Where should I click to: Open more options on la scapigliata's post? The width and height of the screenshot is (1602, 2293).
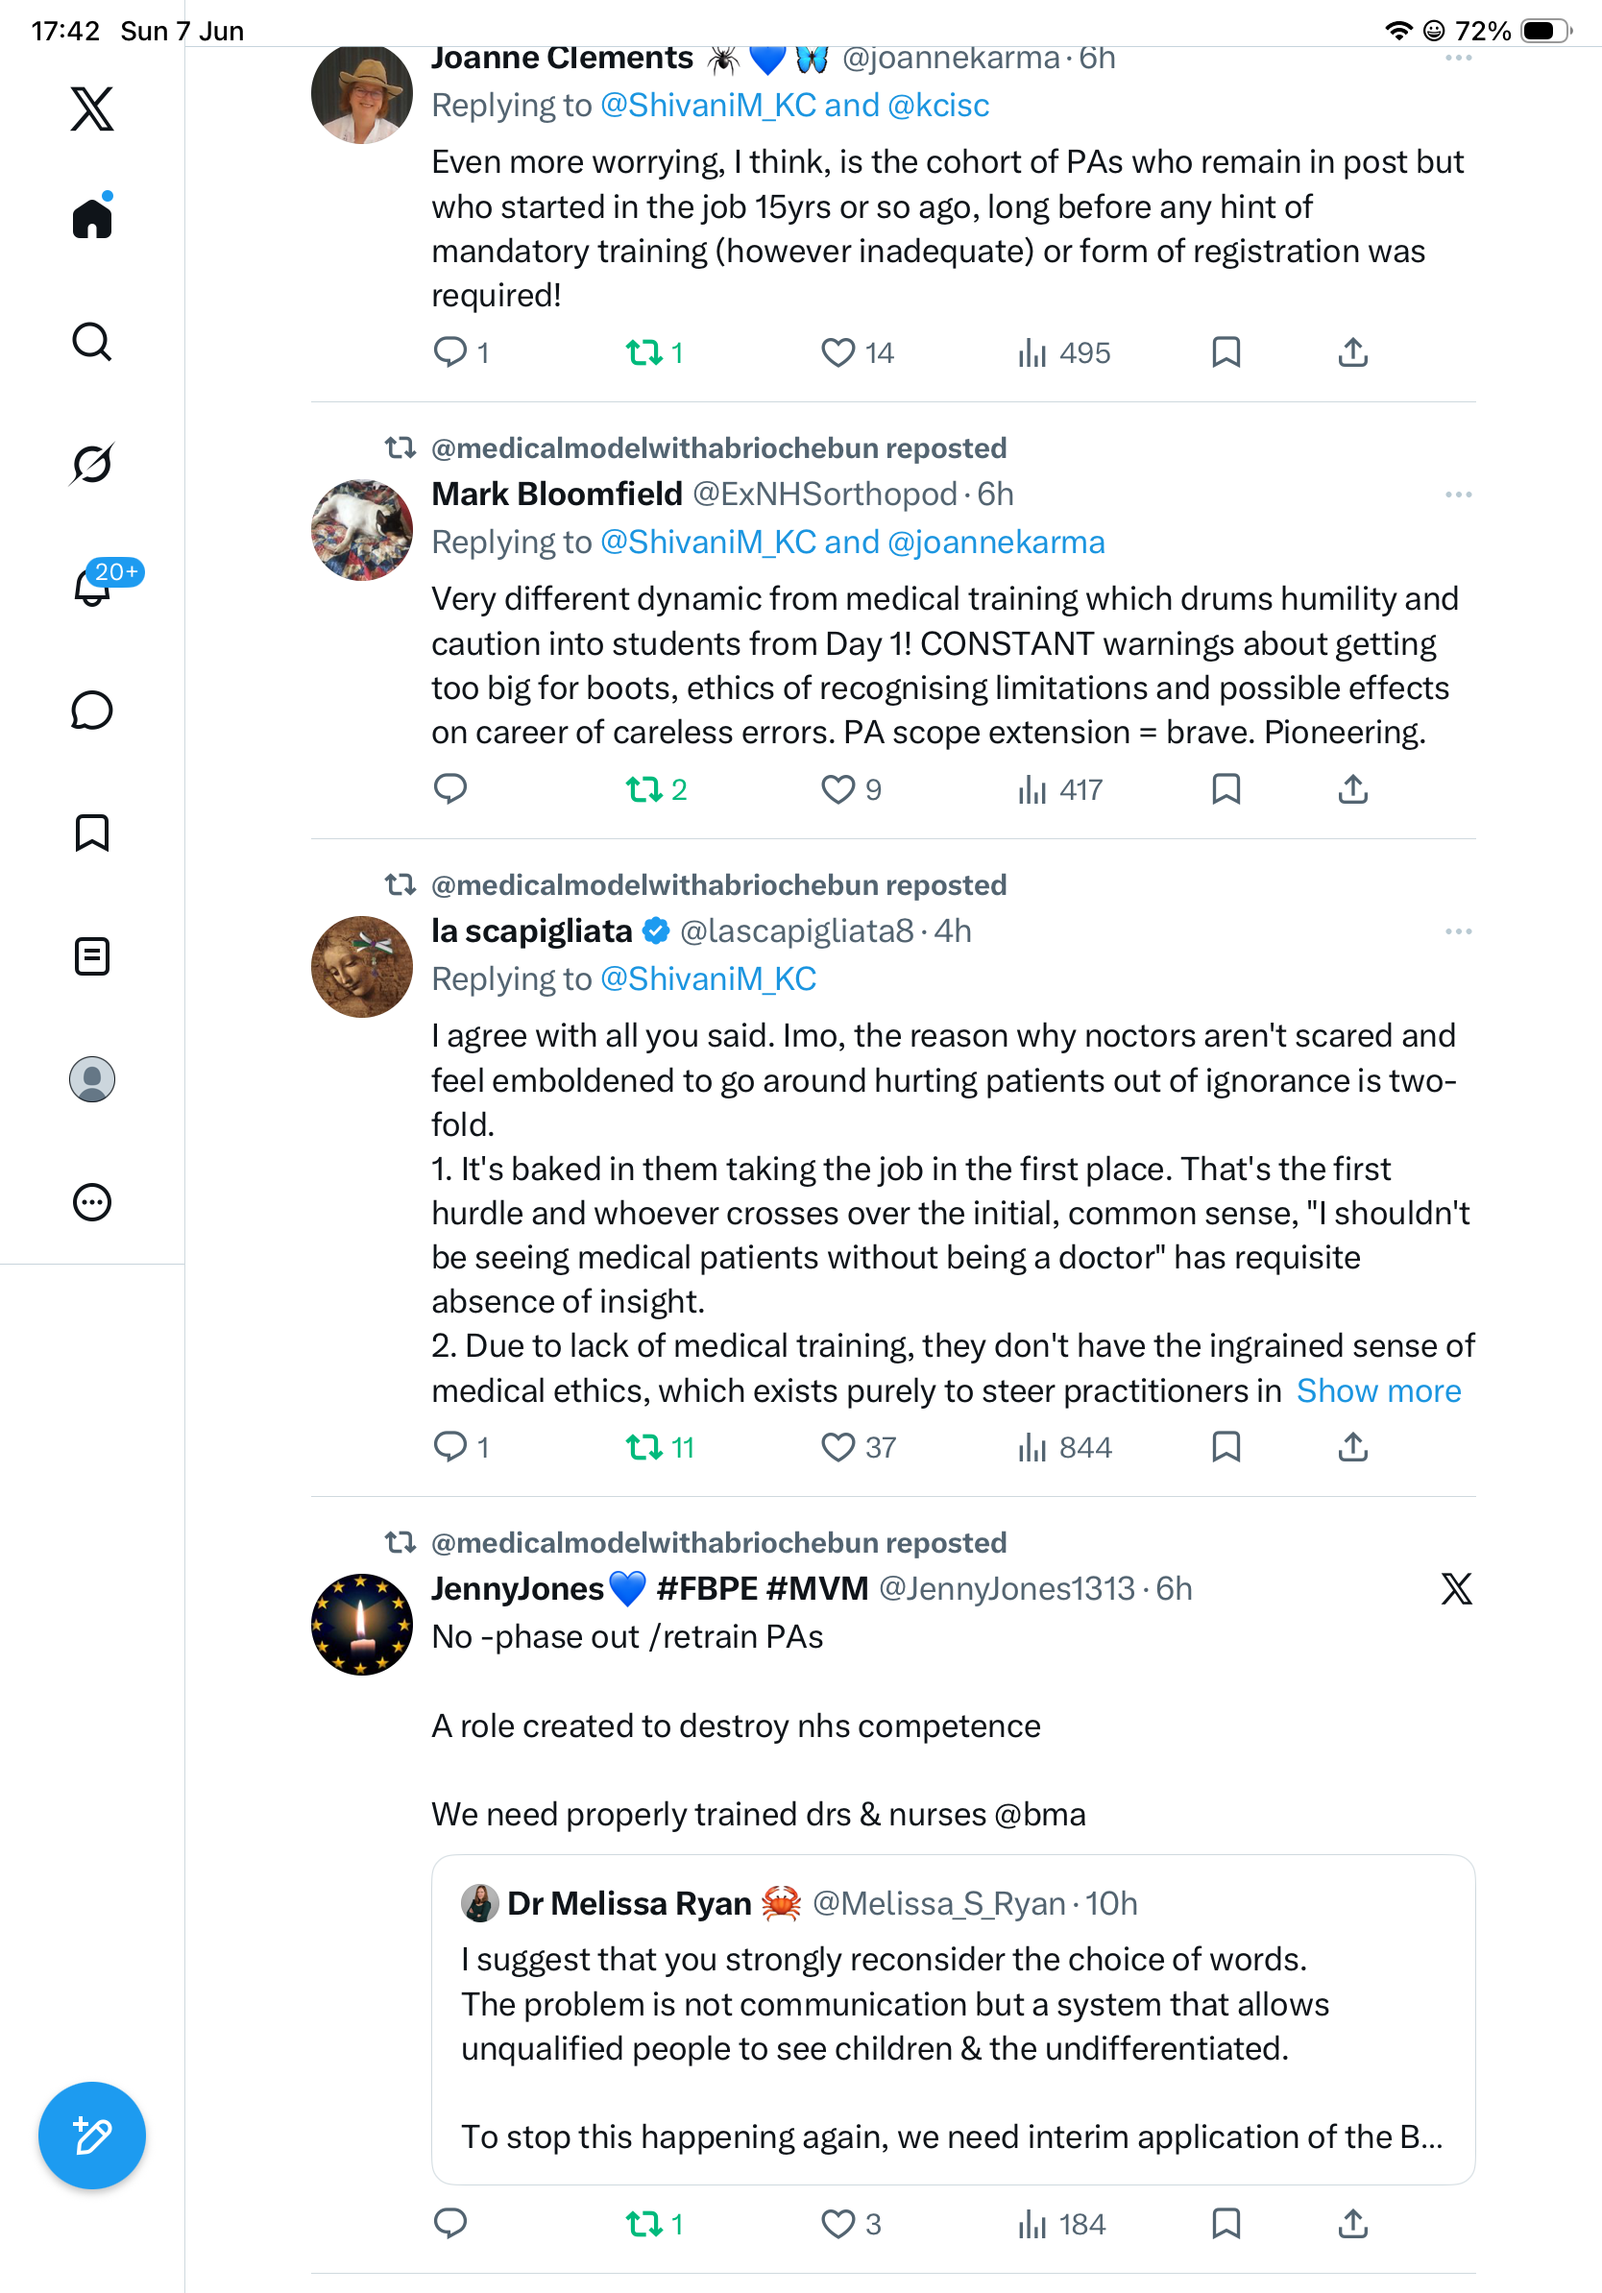1458,930
